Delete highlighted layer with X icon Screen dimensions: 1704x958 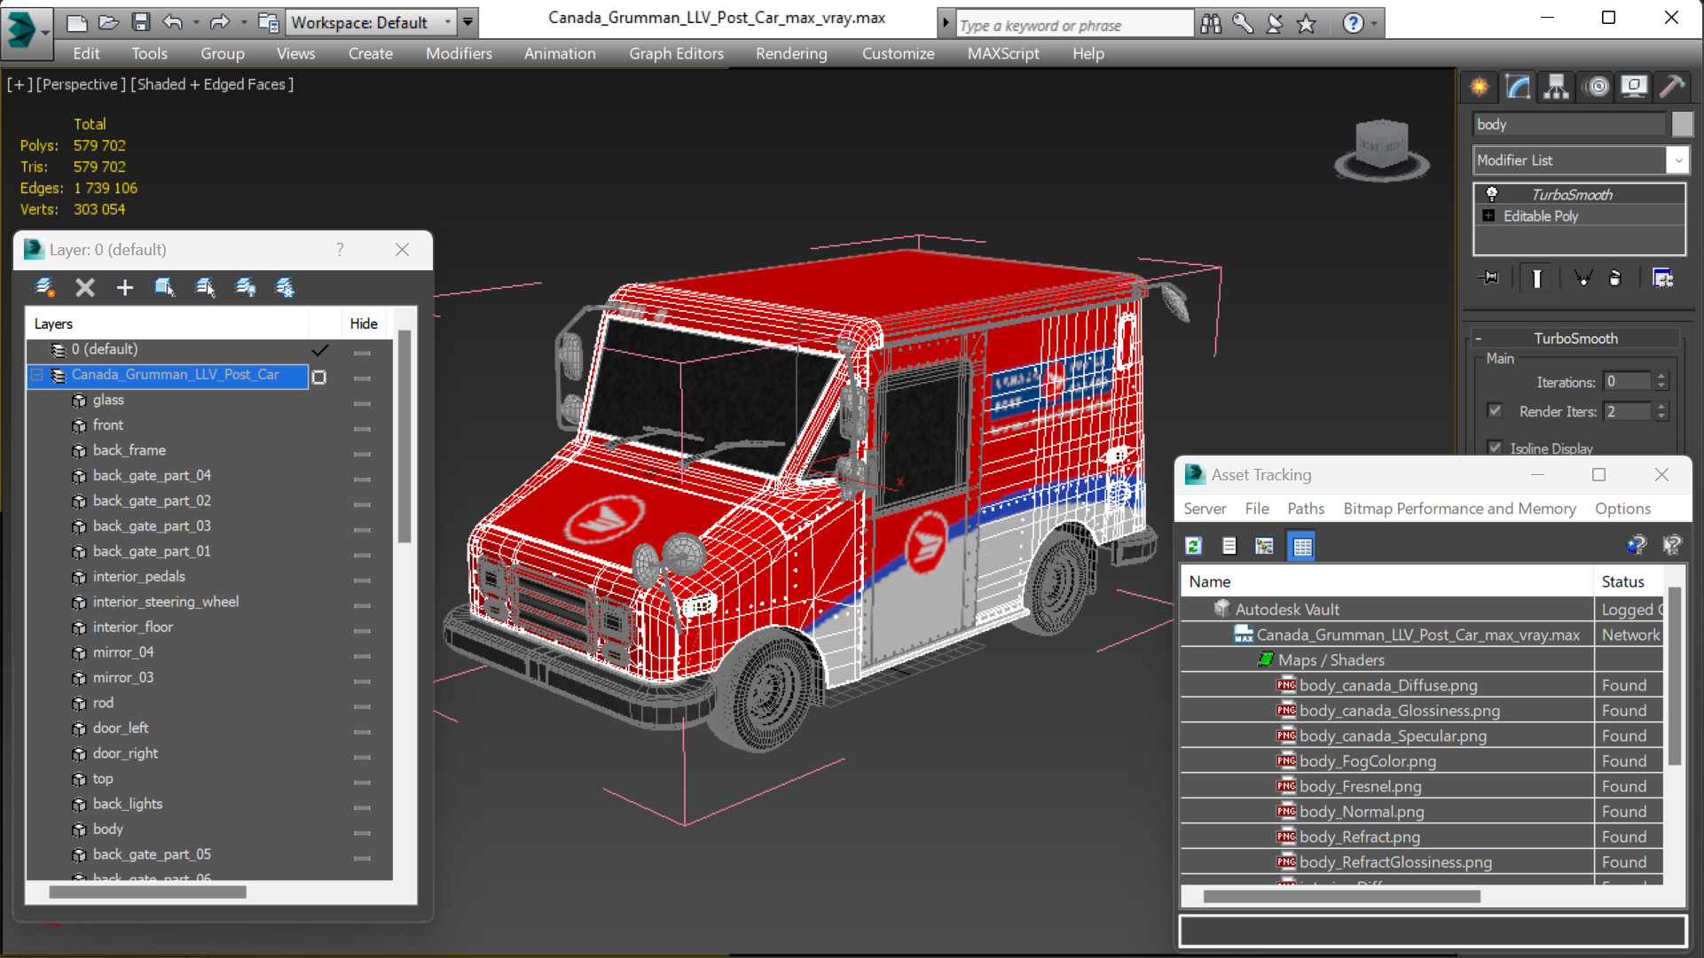(84, 287)
